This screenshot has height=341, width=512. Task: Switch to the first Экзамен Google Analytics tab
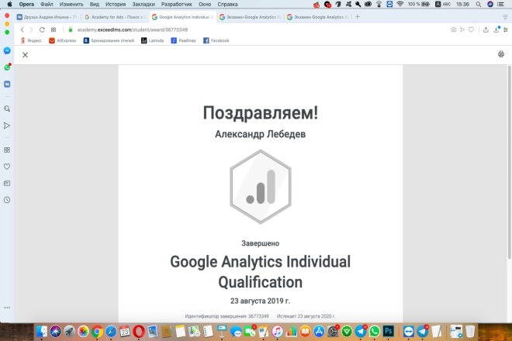251,17
